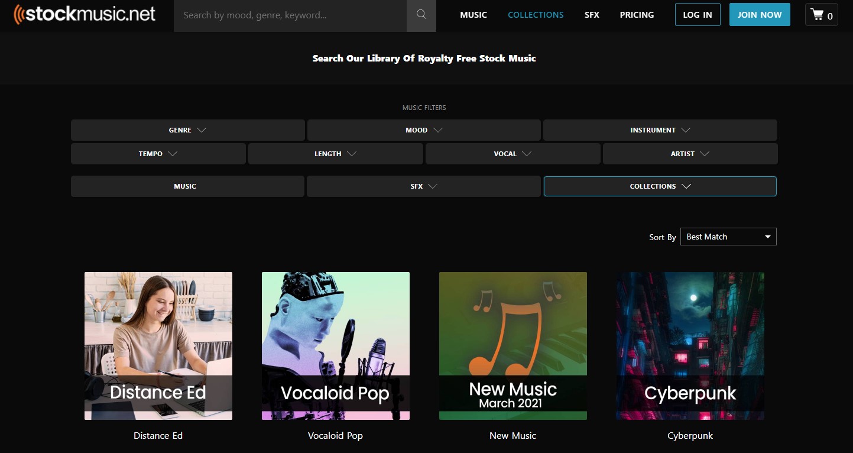853x453 pixels.
Task: Expand the INSTRUMENT filter dropdown
Action: tap(660, 130)
